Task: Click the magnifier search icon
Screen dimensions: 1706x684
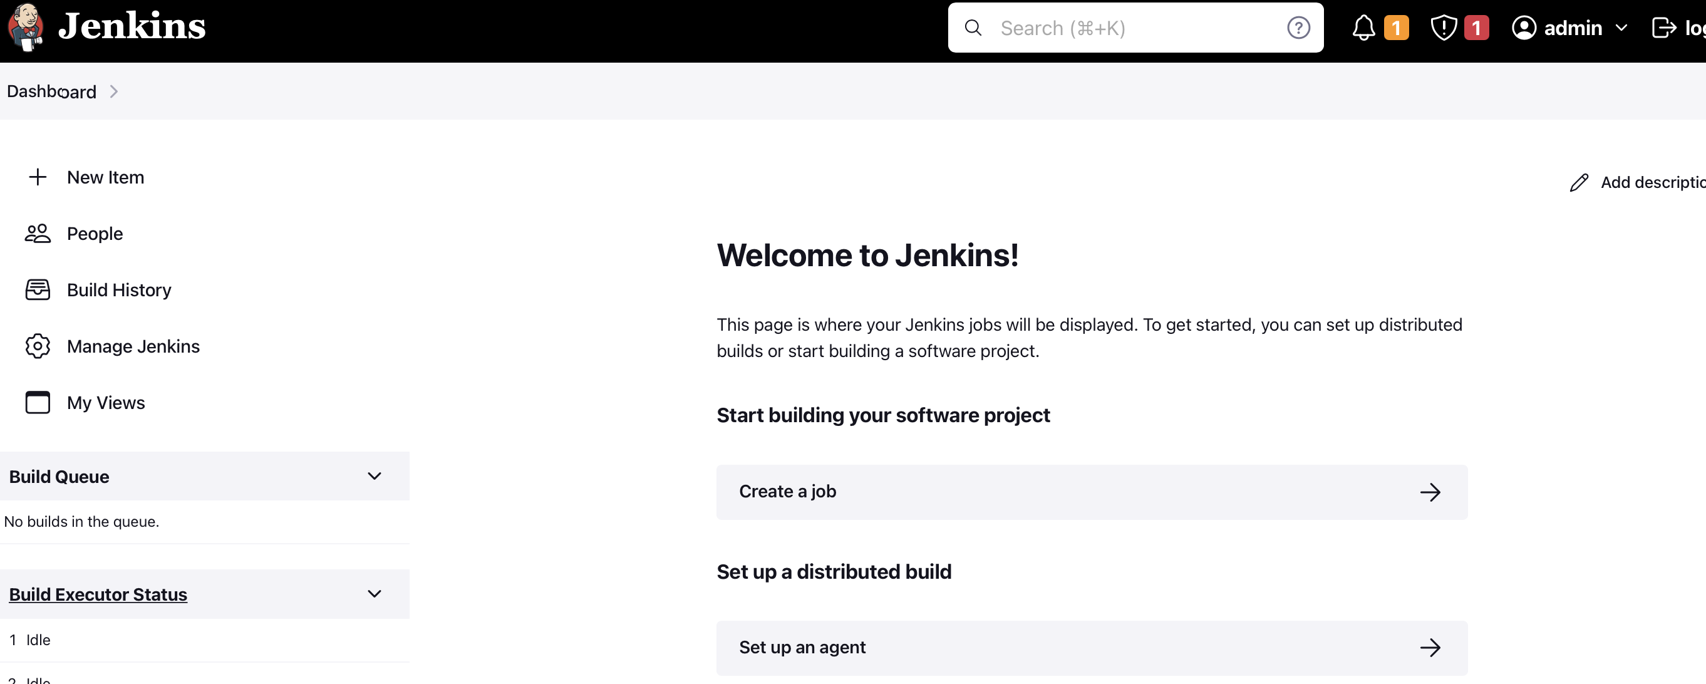Action: point(973,28)
